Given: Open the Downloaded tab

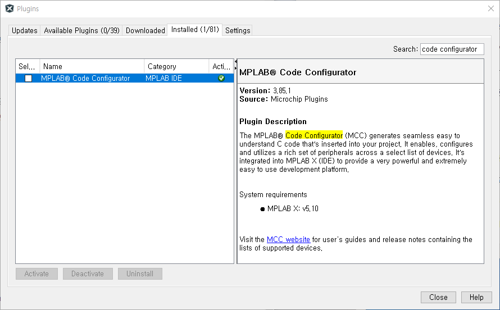Looking at the screenshot, I should (x=145, y=30).
